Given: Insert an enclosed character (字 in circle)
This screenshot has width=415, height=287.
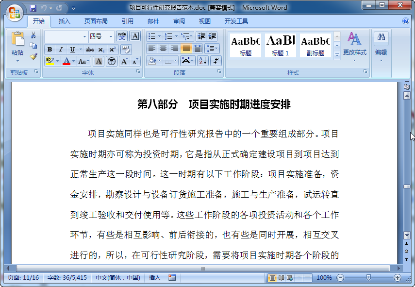Looking at the screenshot, I should [x=112, y=61].
